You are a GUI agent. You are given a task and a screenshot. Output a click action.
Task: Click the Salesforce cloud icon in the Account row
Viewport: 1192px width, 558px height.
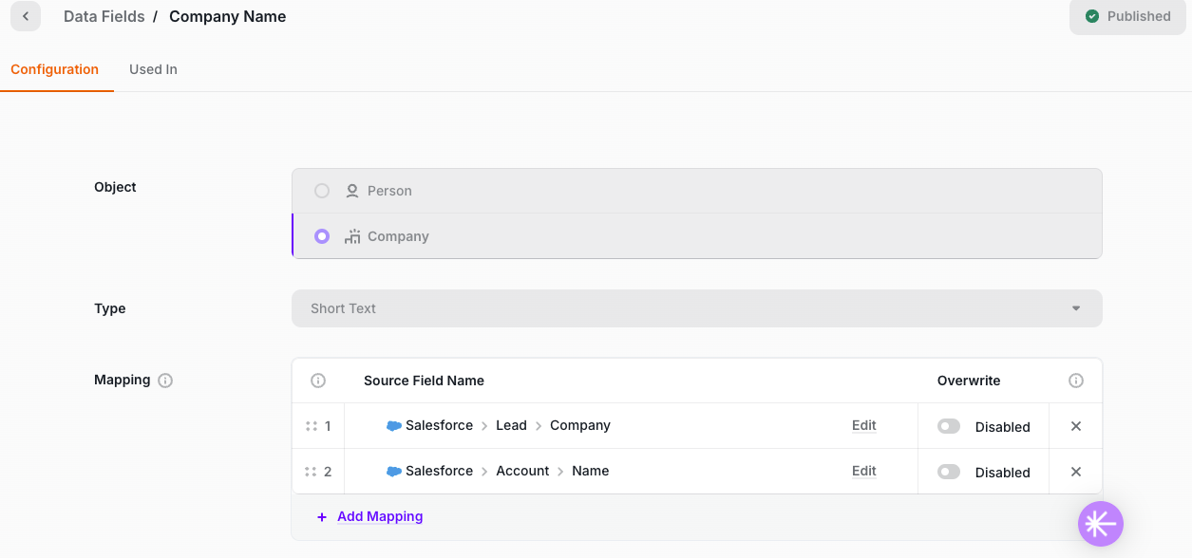coord(394,472)
